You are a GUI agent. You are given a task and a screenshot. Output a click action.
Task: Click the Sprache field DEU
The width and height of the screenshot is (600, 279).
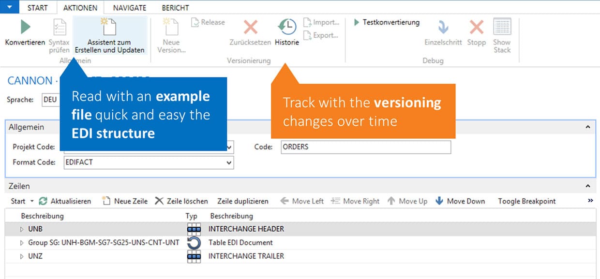tap(50, 100)
